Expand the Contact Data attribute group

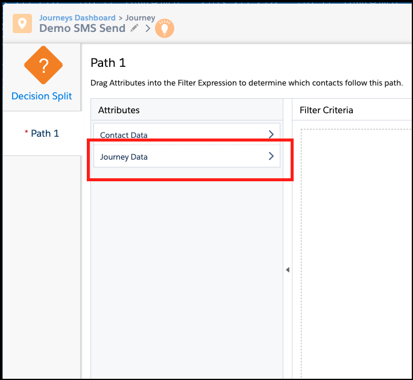pos(271,134)
